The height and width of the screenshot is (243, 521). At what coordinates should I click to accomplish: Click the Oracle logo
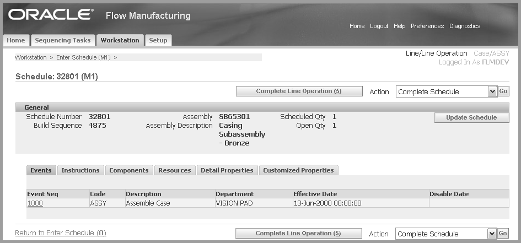pos(51,15)
